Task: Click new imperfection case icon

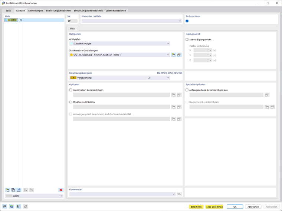Action: [173, 95]
